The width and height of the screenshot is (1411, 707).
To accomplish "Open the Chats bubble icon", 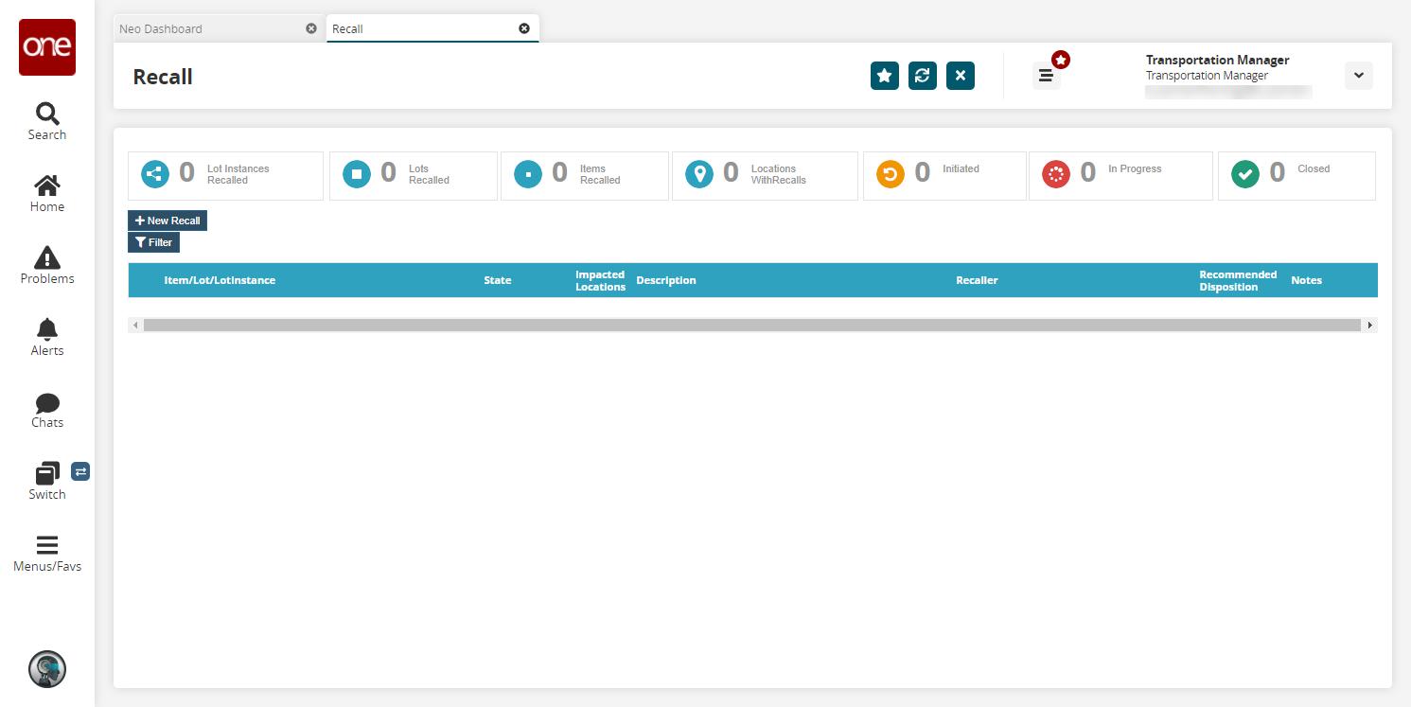I will pos(46,403).
